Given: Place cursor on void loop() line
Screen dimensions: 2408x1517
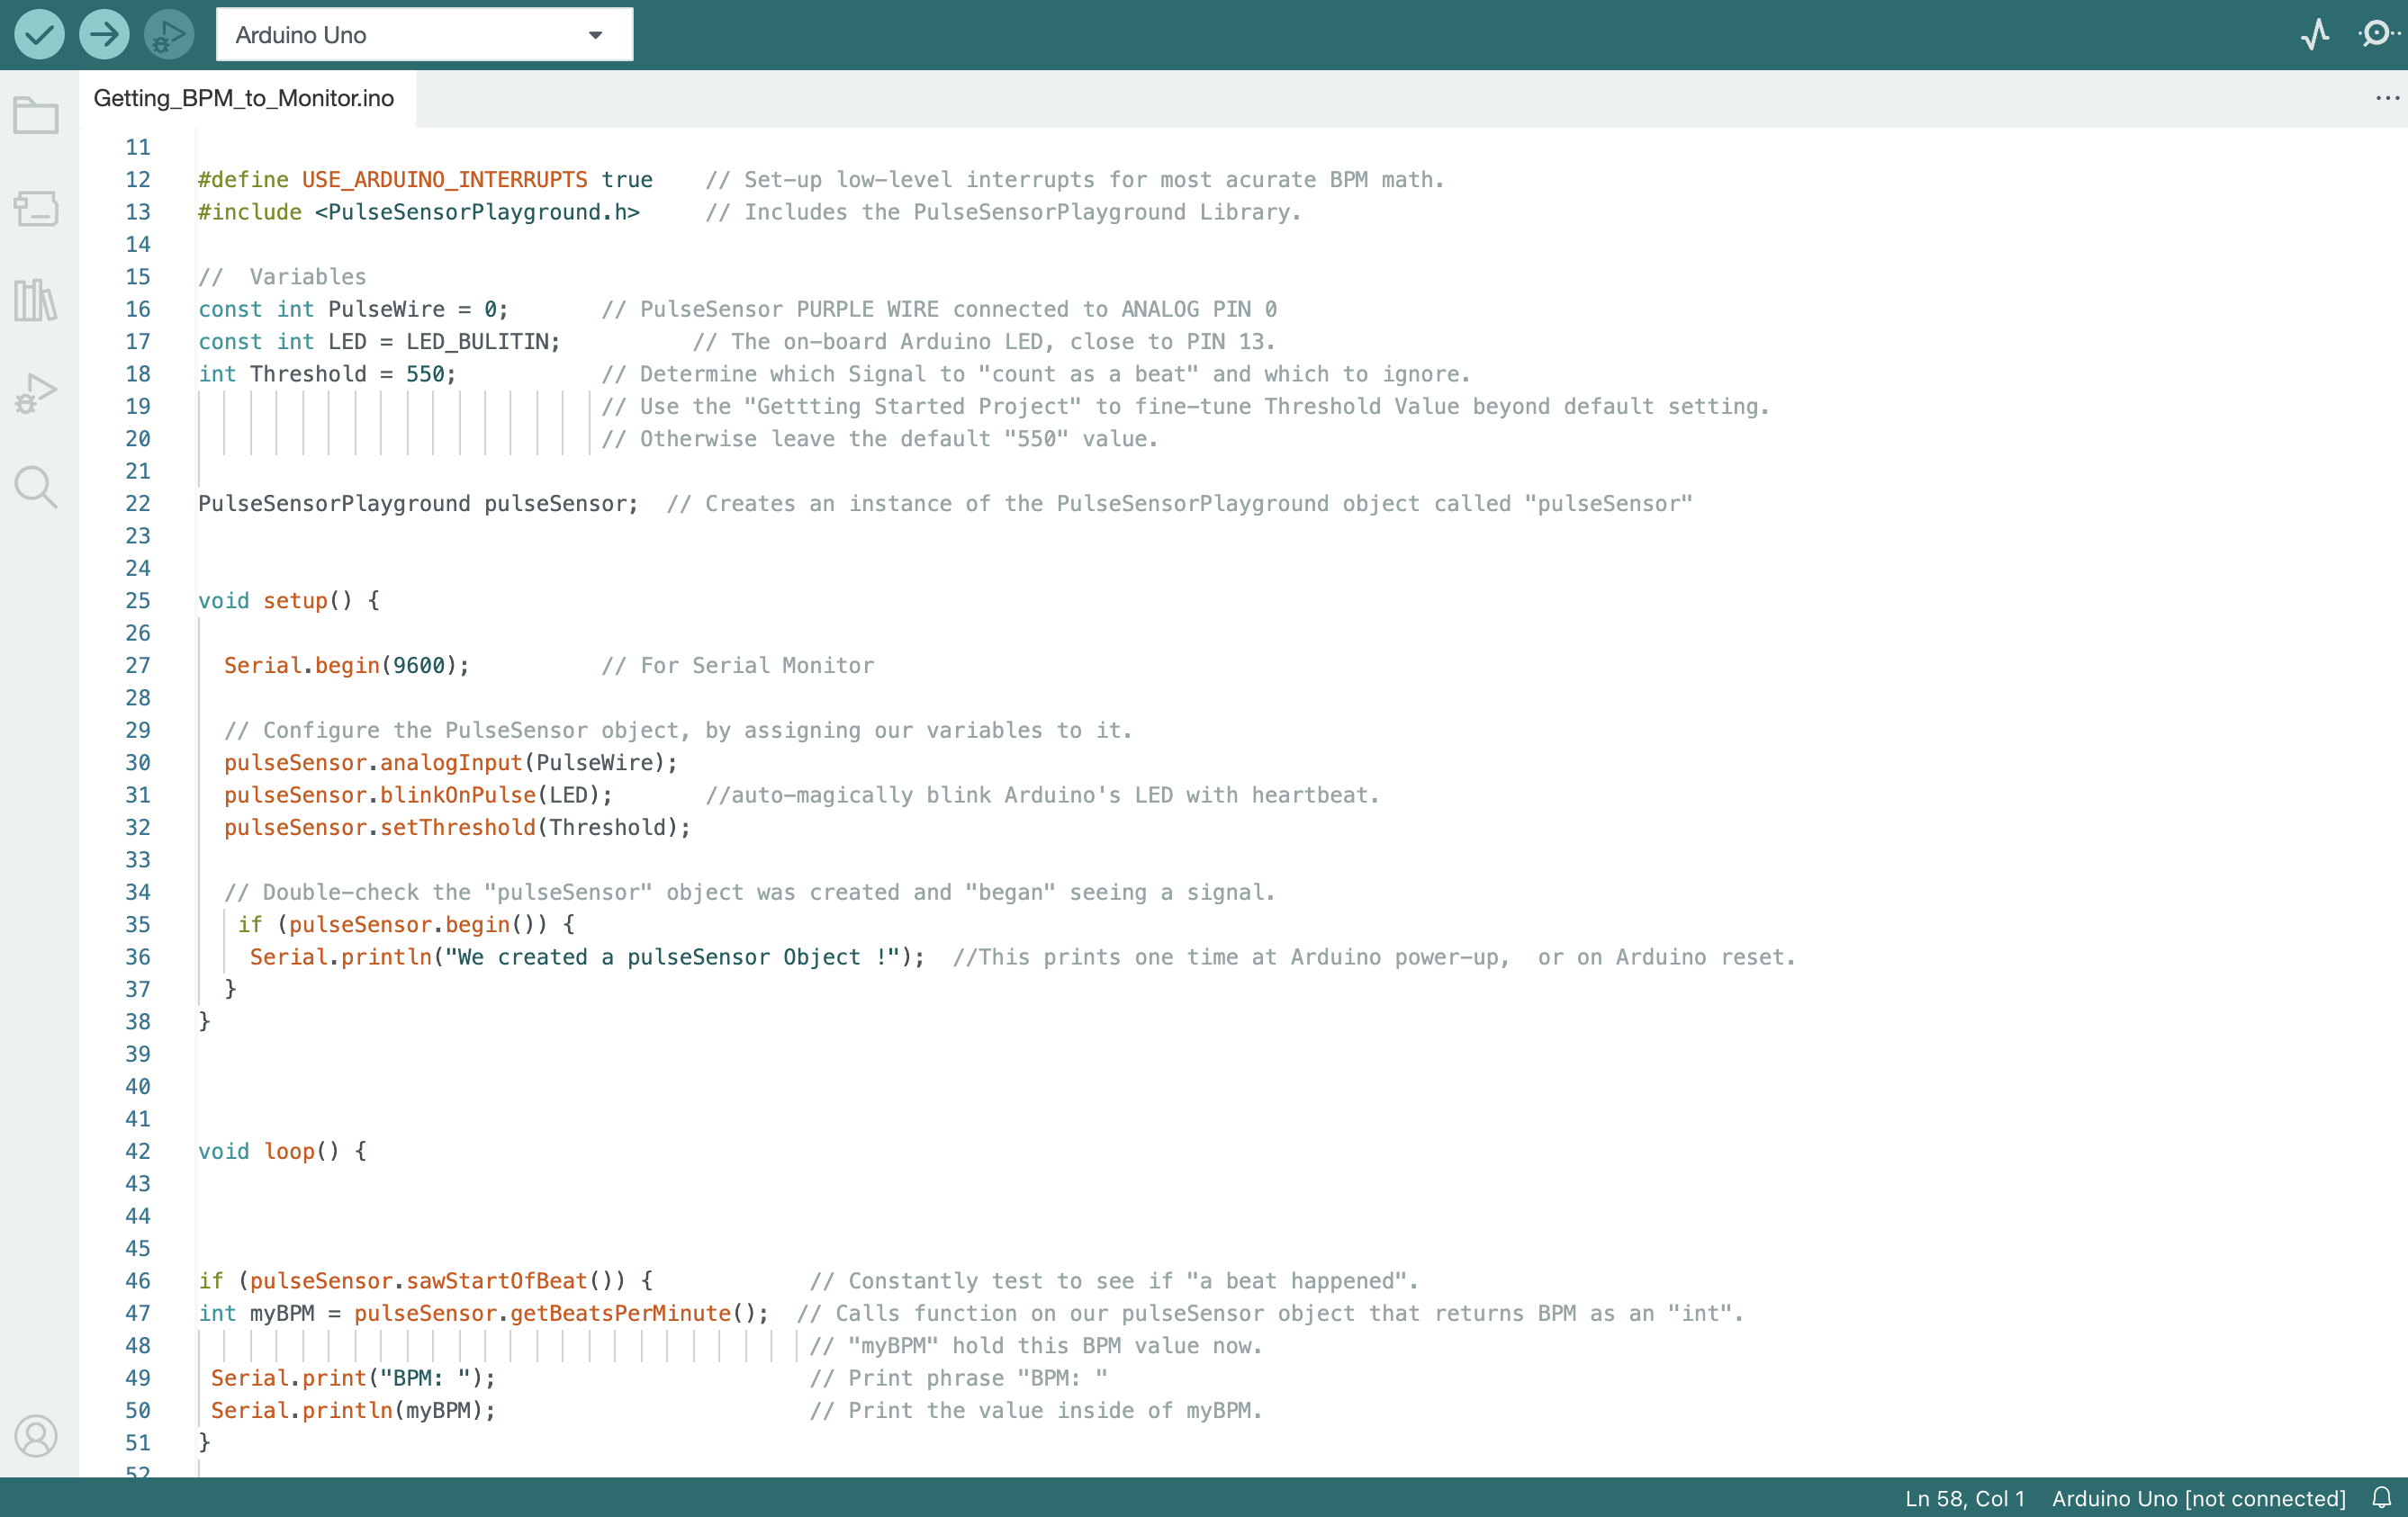Looking at the screenshot, I should coord(283,1151).
